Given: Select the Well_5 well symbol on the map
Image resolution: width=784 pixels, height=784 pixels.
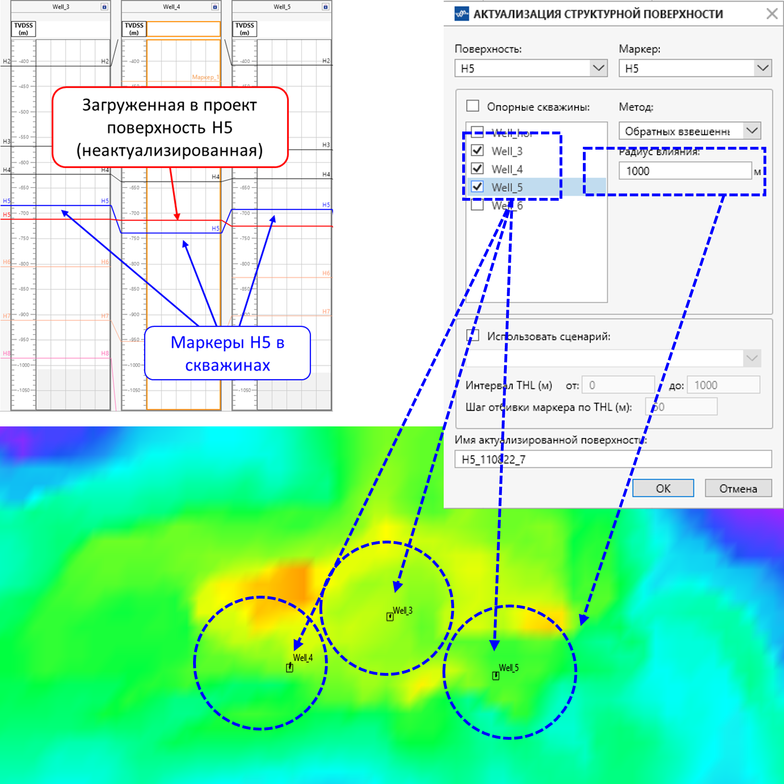Looking at the screenshot, I should [496, 676].
